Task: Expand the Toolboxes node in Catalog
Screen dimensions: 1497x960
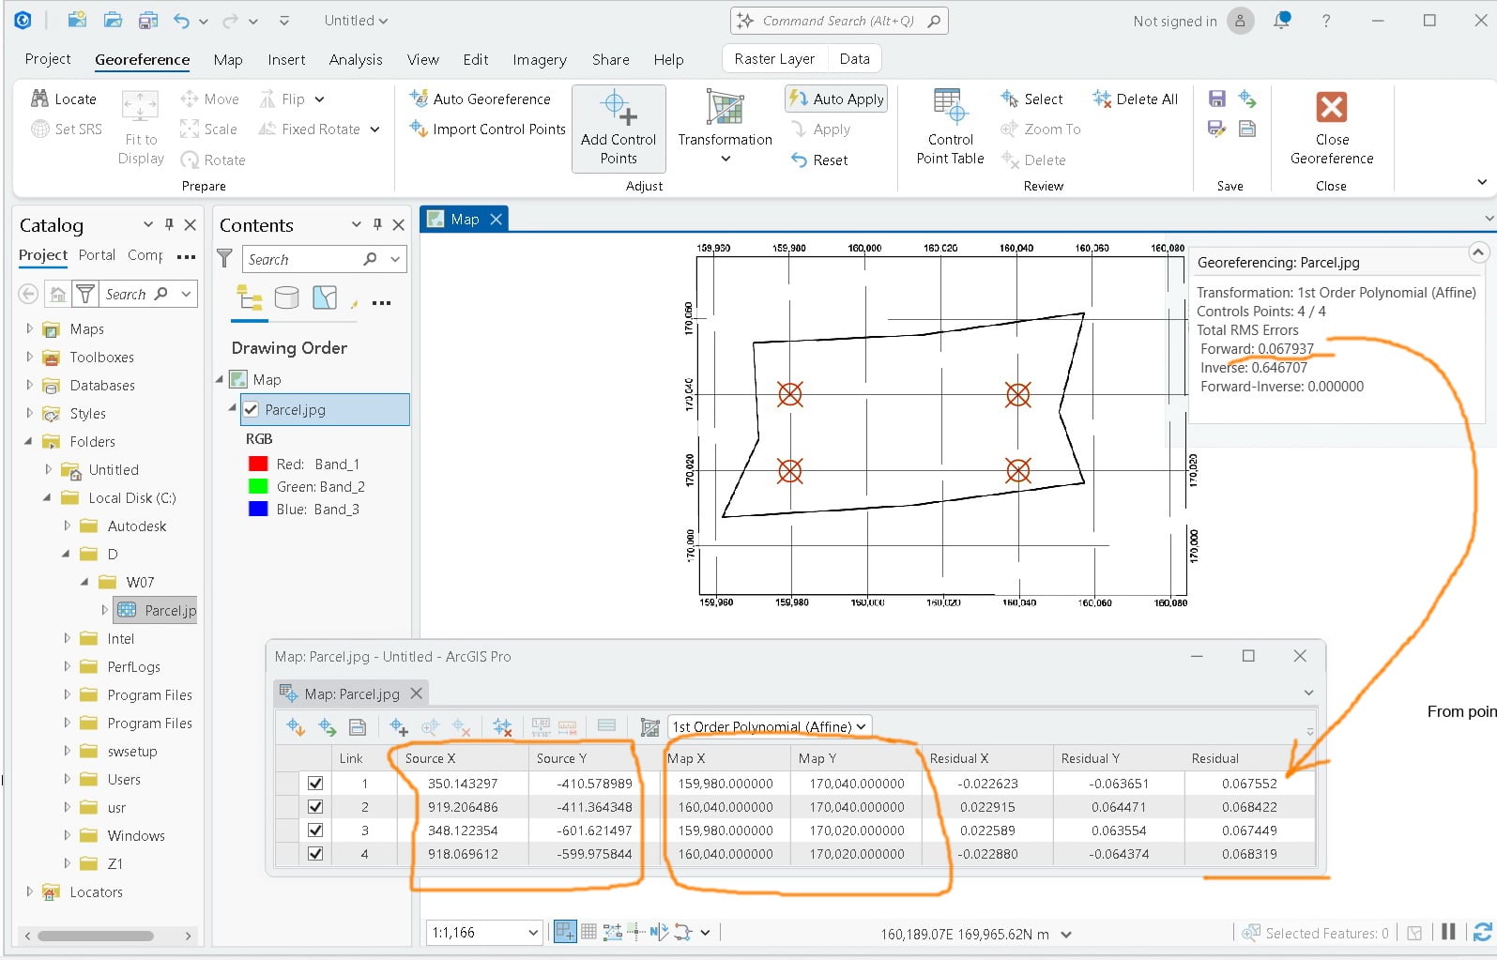Action: click(29, 357)
